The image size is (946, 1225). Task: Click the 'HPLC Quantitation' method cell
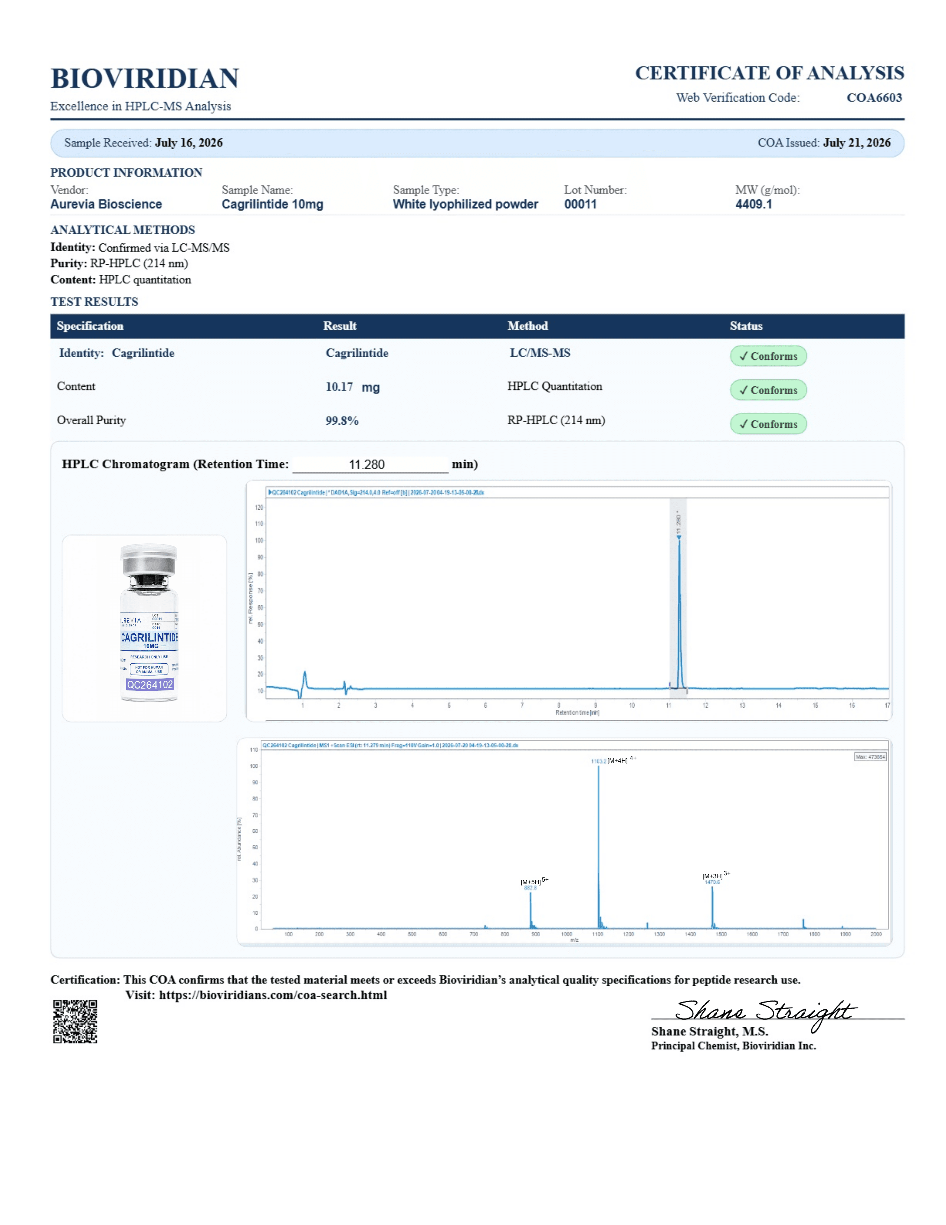pos(555,386)
